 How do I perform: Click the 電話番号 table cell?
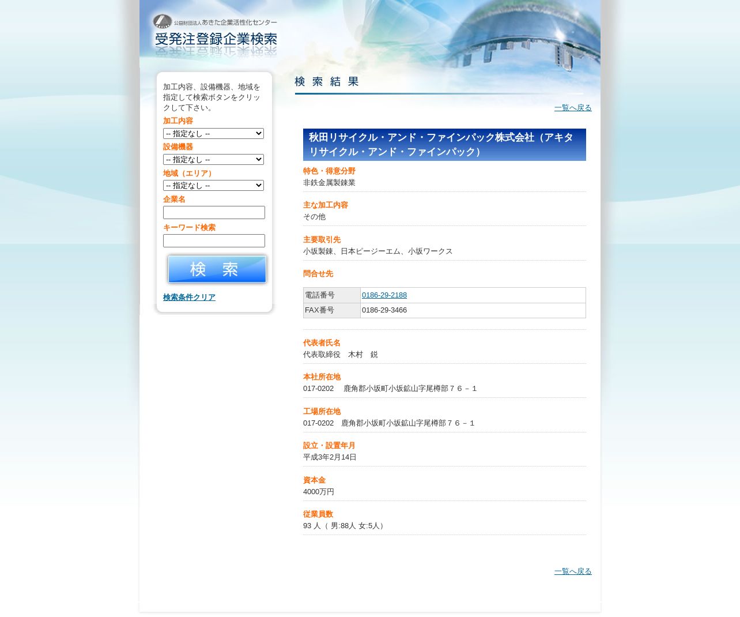pyautogui.click(x=332, y=295)
